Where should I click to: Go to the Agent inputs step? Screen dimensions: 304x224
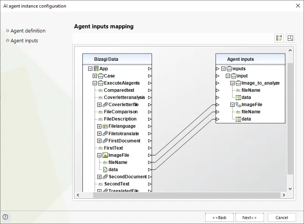(24, 41)
